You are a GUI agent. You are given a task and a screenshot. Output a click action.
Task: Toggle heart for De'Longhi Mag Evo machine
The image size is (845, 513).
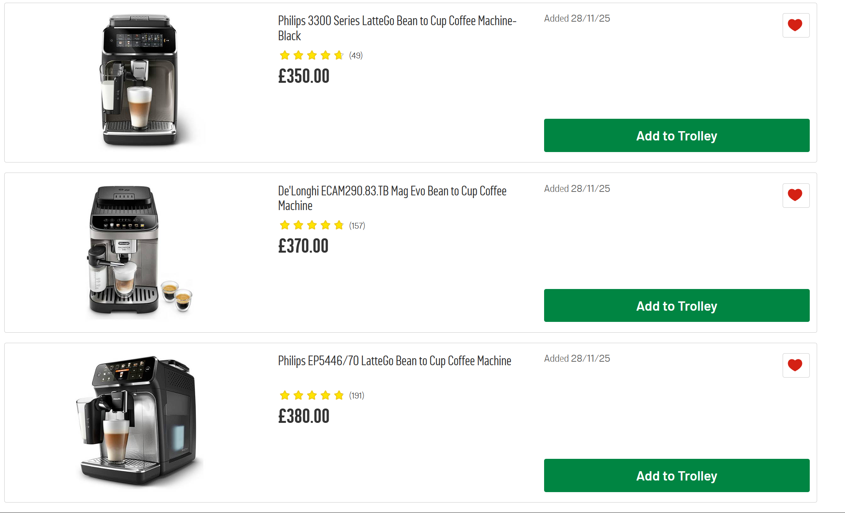795,195
